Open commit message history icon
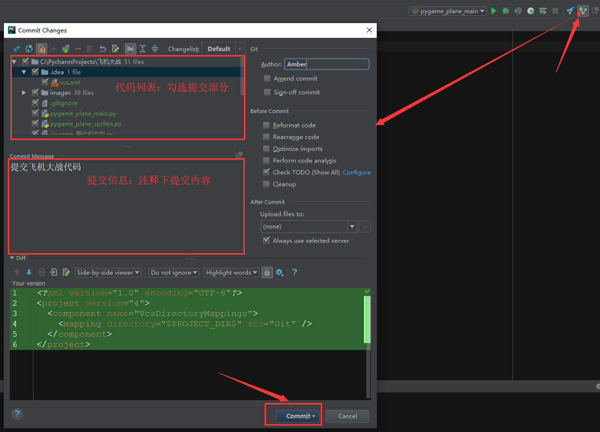This screenshot has width=600, height=432. pos(239,155)
